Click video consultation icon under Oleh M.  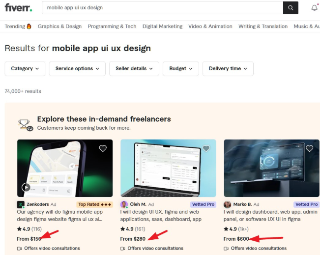123,249
